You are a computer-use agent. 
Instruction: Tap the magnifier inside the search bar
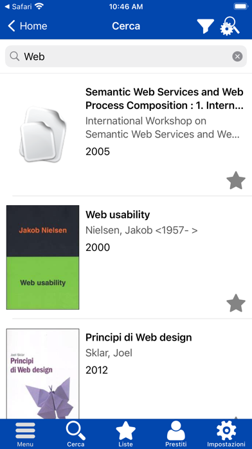(x=15, y=56)
